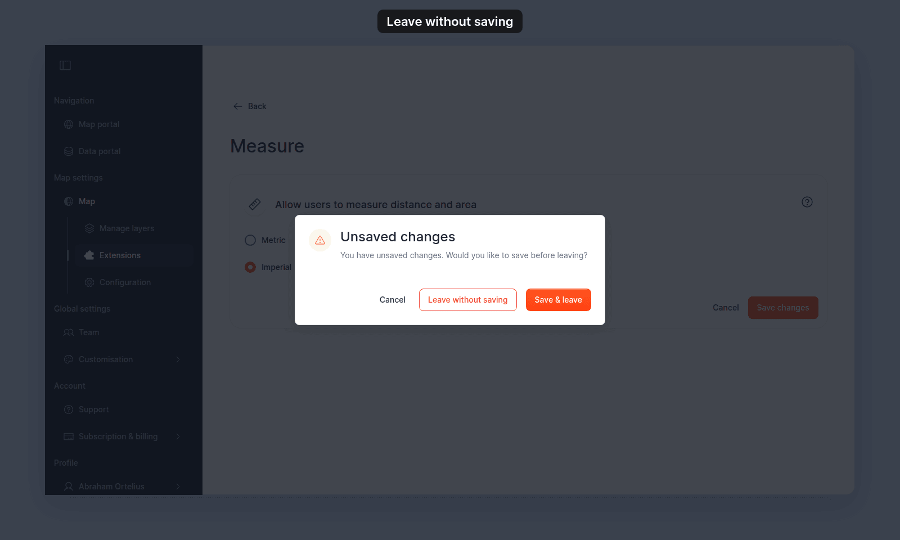
Task: Select the Metric radio button
Action: pos(250,240)
